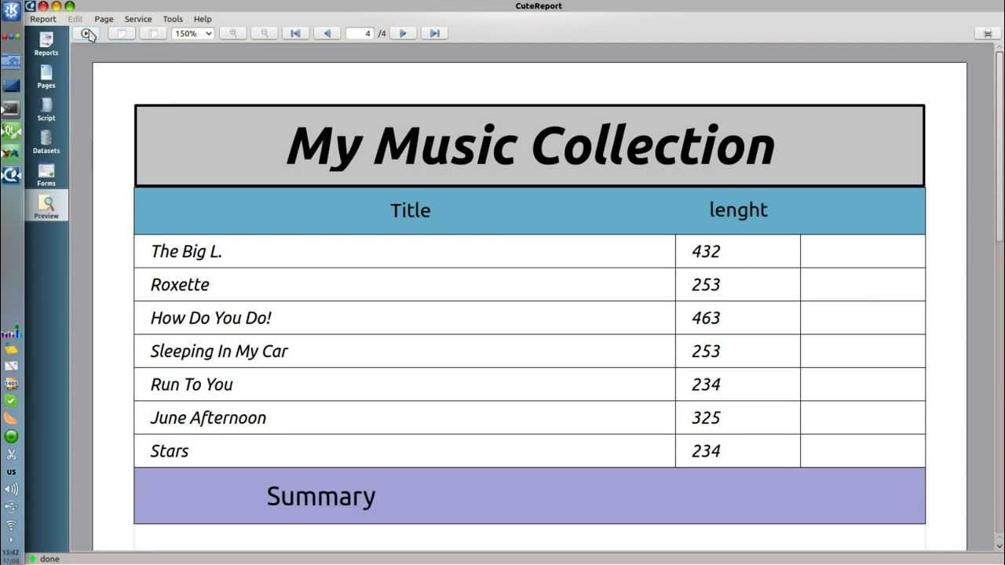Open the Help menu
Viewport: 1005px width, 565px height.
[203, 19]
